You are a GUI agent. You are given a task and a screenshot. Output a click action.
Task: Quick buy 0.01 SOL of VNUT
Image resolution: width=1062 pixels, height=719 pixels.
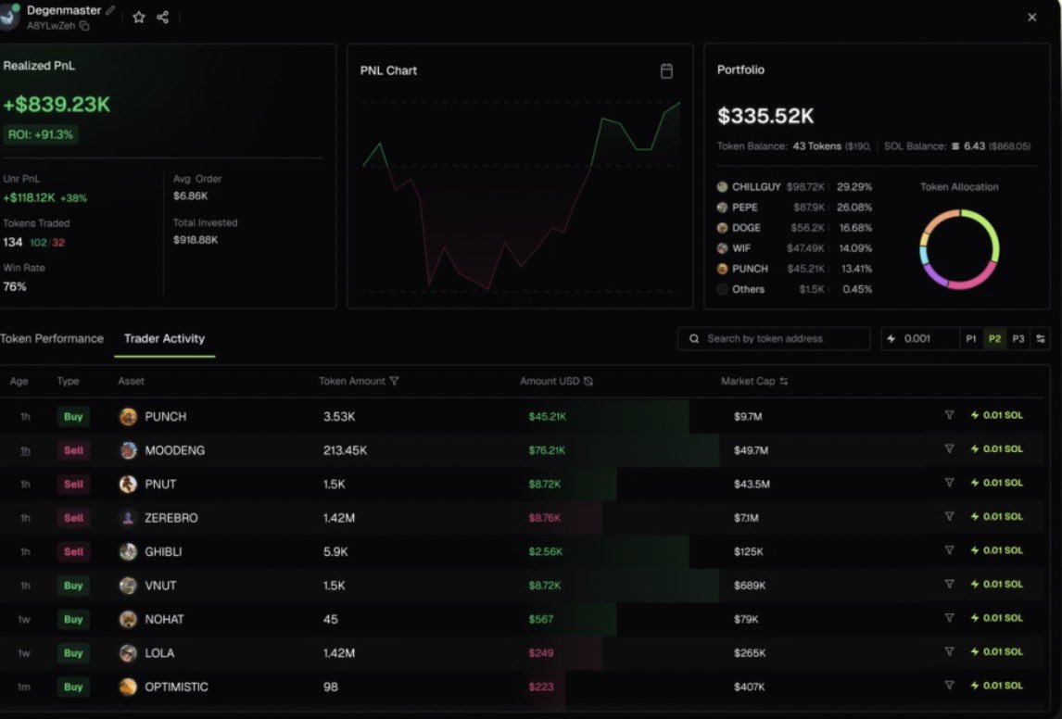[x=996, y=584]
